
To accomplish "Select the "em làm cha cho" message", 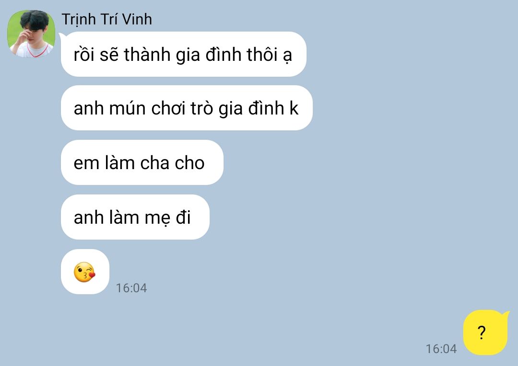I will (142, 162).
